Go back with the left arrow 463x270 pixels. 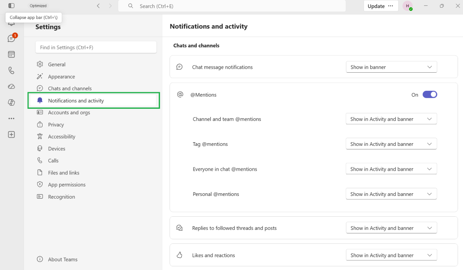click(98, 6)
